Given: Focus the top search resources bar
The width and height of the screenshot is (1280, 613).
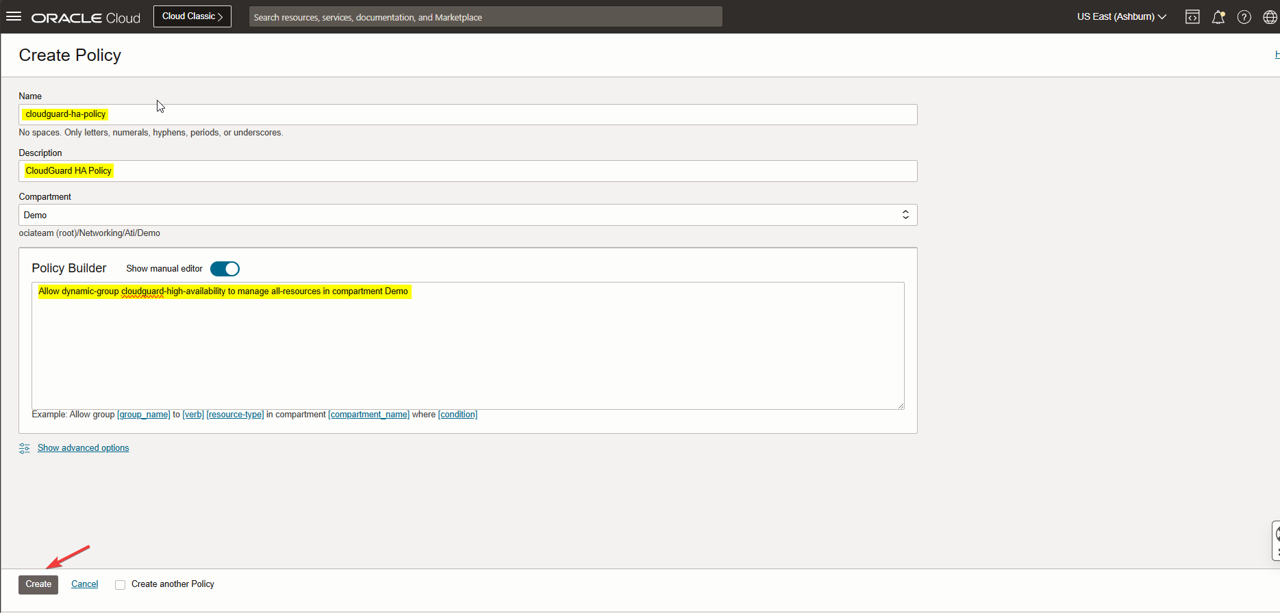Looking at the screenshot, I should coord(485,17).
